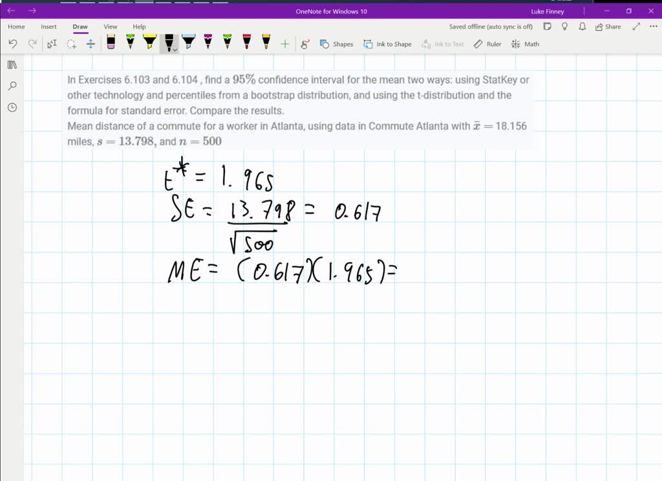Open the Shapes tool
The height and width of the screenshot is (481, 662).
click(x=336, y=44)
